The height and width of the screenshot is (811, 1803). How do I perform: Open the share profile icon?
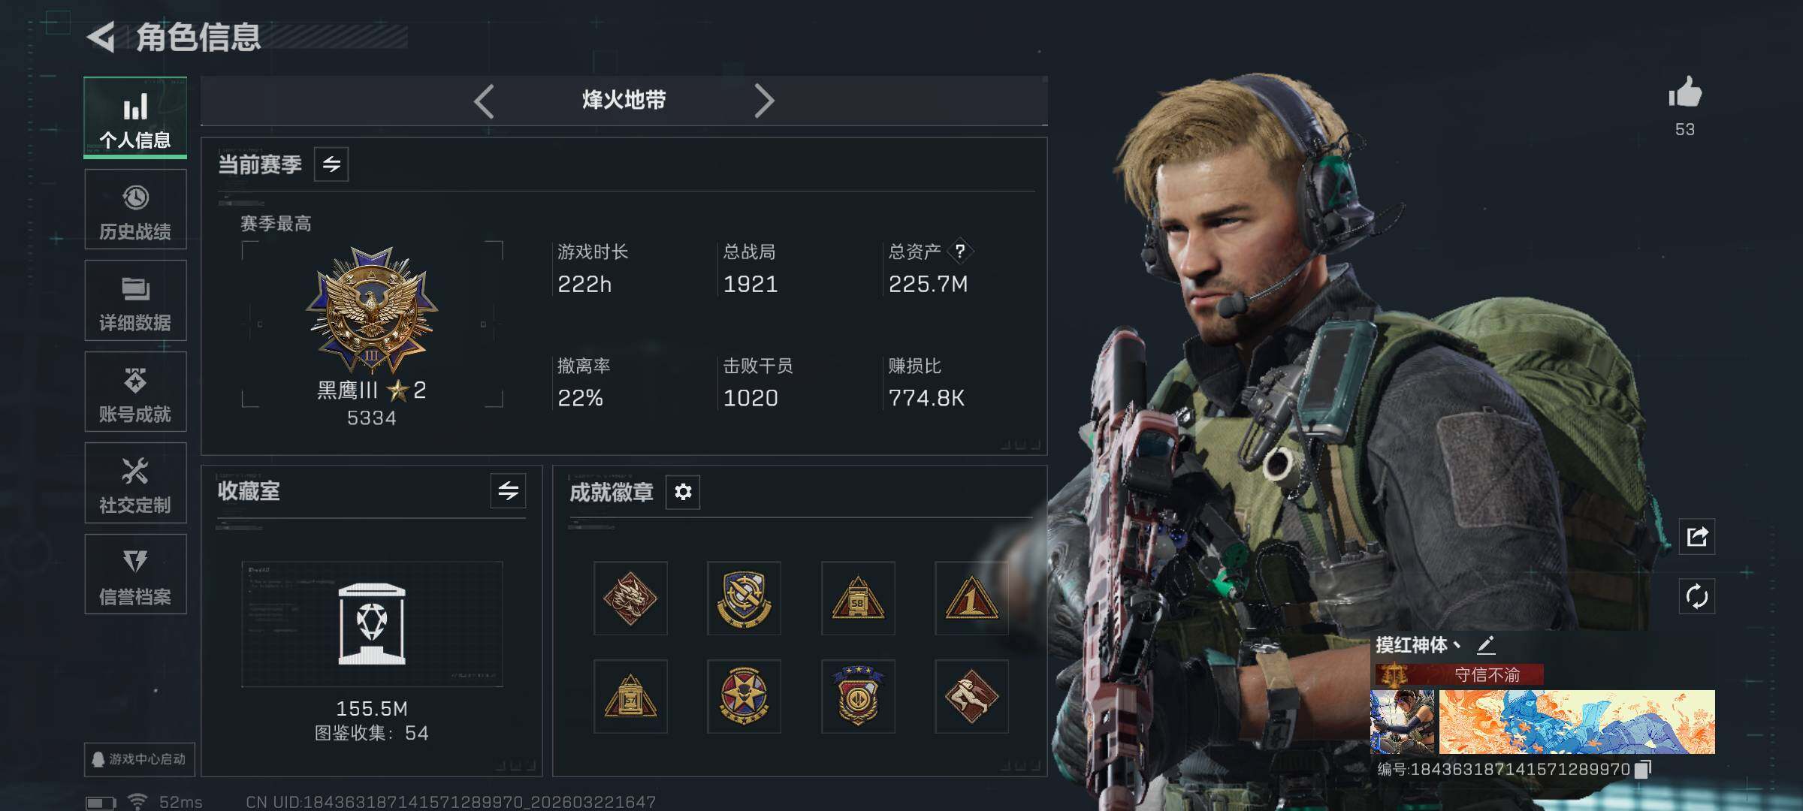pyautogui.click(x=1697, y=536)
